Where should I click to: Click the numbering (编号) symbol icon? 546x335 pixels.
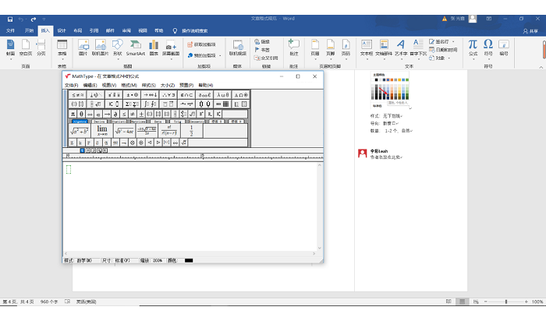click(x=504, y=48)
